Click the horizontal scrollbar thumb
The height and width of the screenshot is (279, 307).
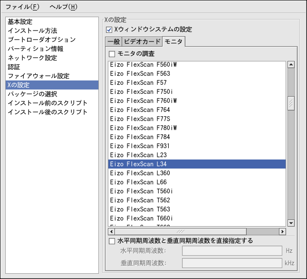point(180,231)
